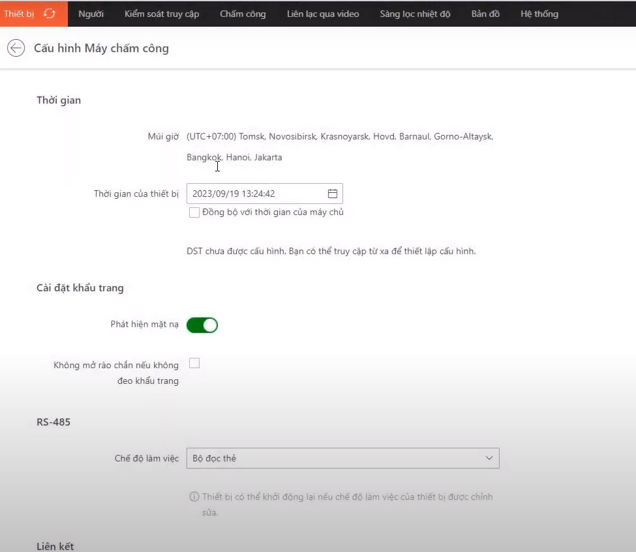Click the Cấu hình Máy chấm công title
Image resolution: width=636 pixels, height=552 pixels.
click(101, 48)
